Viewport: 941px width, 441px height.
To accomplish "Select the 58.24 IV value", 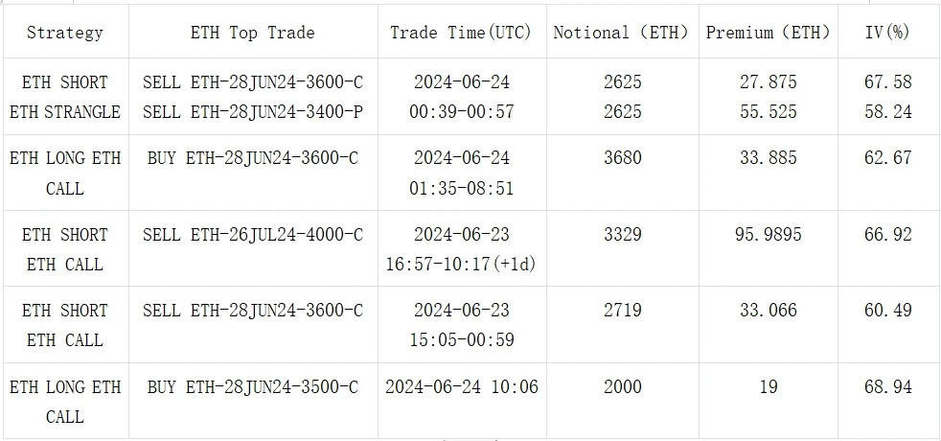I will [887, 112].
